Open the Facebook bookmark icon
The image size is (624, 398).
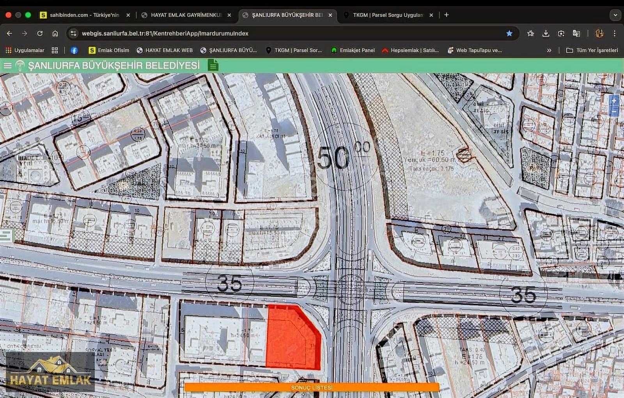click(74, 50)
